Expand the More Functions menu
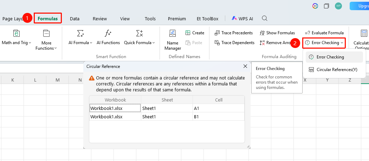The height and width of the screenshot is (161, 369). pos(46,40)
